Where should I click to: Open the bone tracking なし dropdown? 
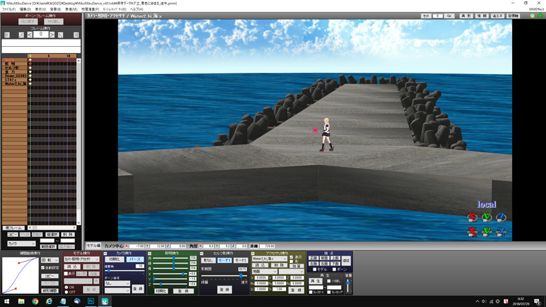(117, 284)
